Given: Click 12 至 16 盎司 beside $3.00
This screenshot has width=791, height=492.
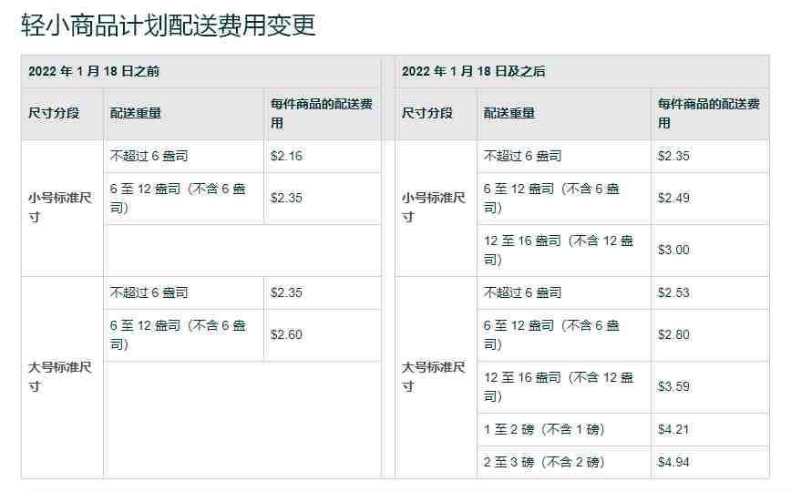Looking at the screenshot, I should coord(558,251).
